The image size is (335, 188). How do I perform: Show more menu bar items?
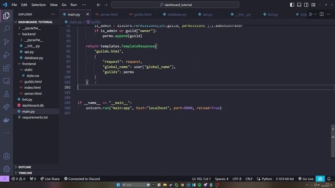pyautogui.click(x=84, y=5)
